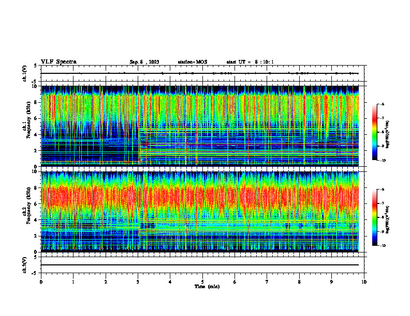Screen dimensions: 410x316
Task: Click the ch.1 waveform trace line
Action: (x=200, y=73)
